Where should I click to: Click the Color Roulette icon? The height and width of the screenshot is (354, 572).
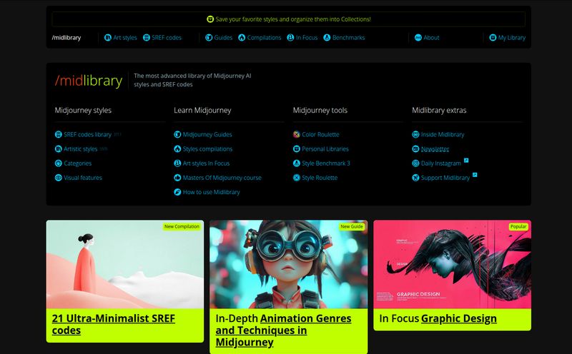tap(297, 134)
